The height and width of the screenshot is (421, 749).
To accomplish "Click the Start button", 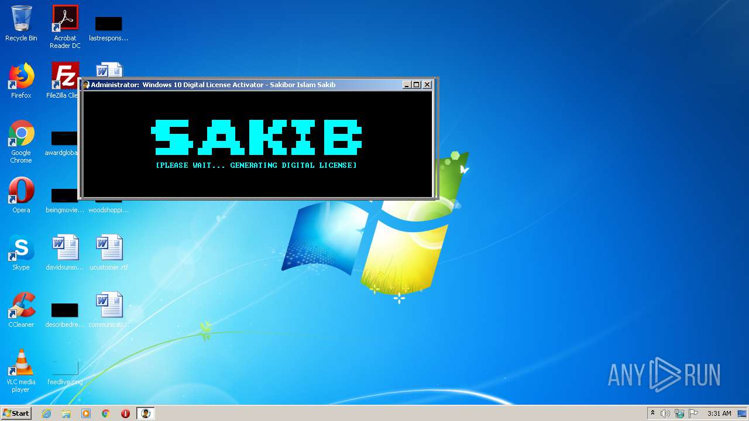I will click(x=16, y=413).
